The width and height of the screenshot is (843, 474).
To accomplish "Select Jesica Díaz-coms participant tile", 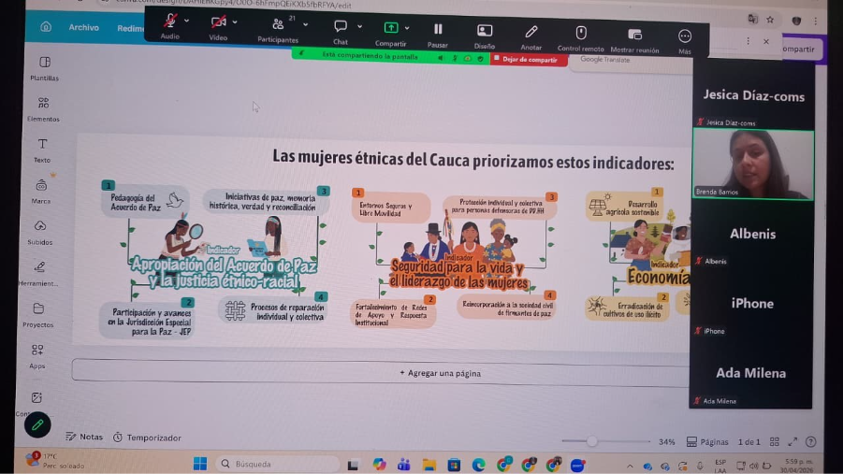I will pos(753,95).
